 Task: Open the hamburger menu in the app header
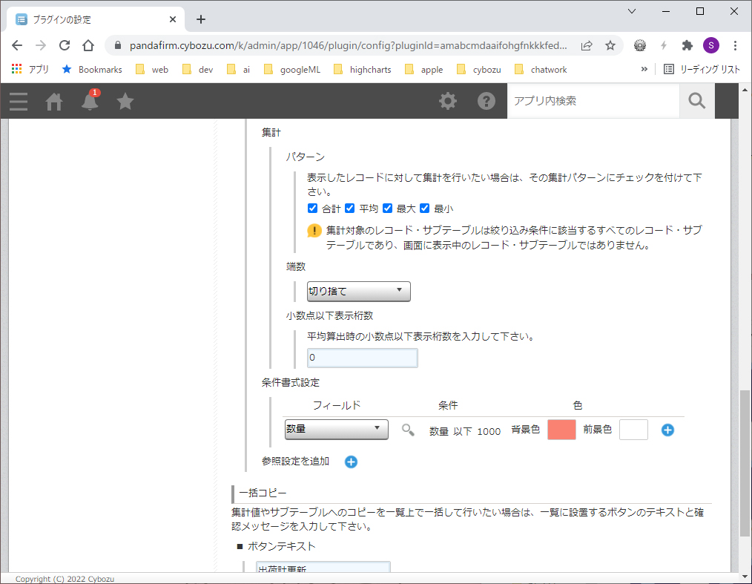click(19, 101)
